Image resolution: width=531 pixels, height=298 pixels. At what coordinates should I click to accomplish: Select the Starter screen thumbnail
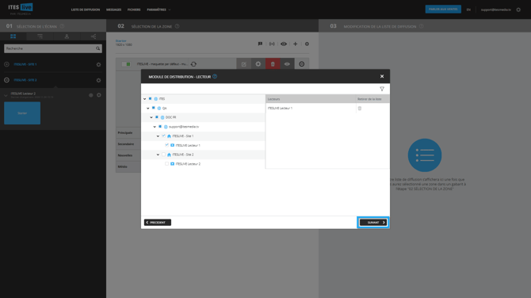click(22, 113)
